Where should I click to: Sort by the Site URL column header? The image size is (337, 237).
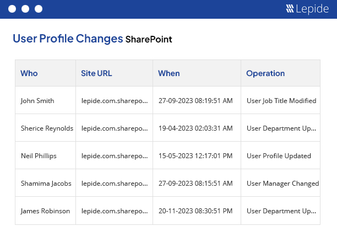[96, 73]
